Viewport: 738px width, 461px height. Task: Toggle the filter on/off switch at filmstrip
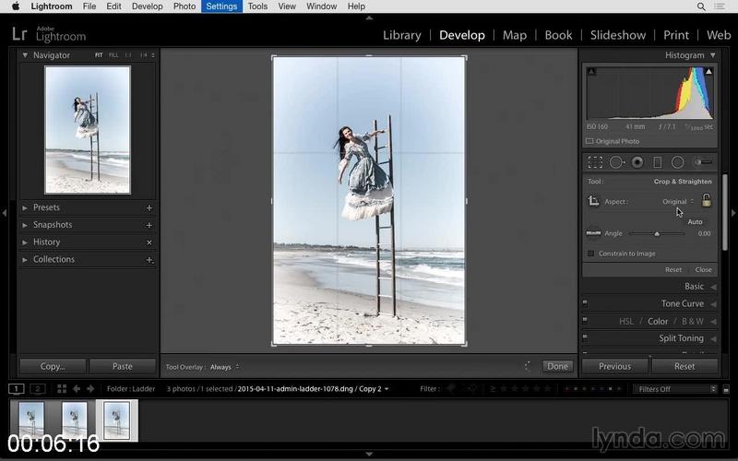726,389
